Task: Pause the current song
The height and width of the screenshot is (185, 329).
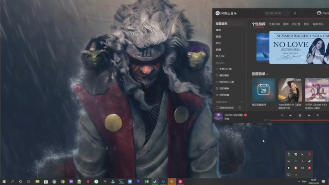Action: click(x=300, y=116)
